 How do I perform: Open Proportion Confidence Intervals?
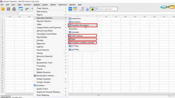click(82, 43)
